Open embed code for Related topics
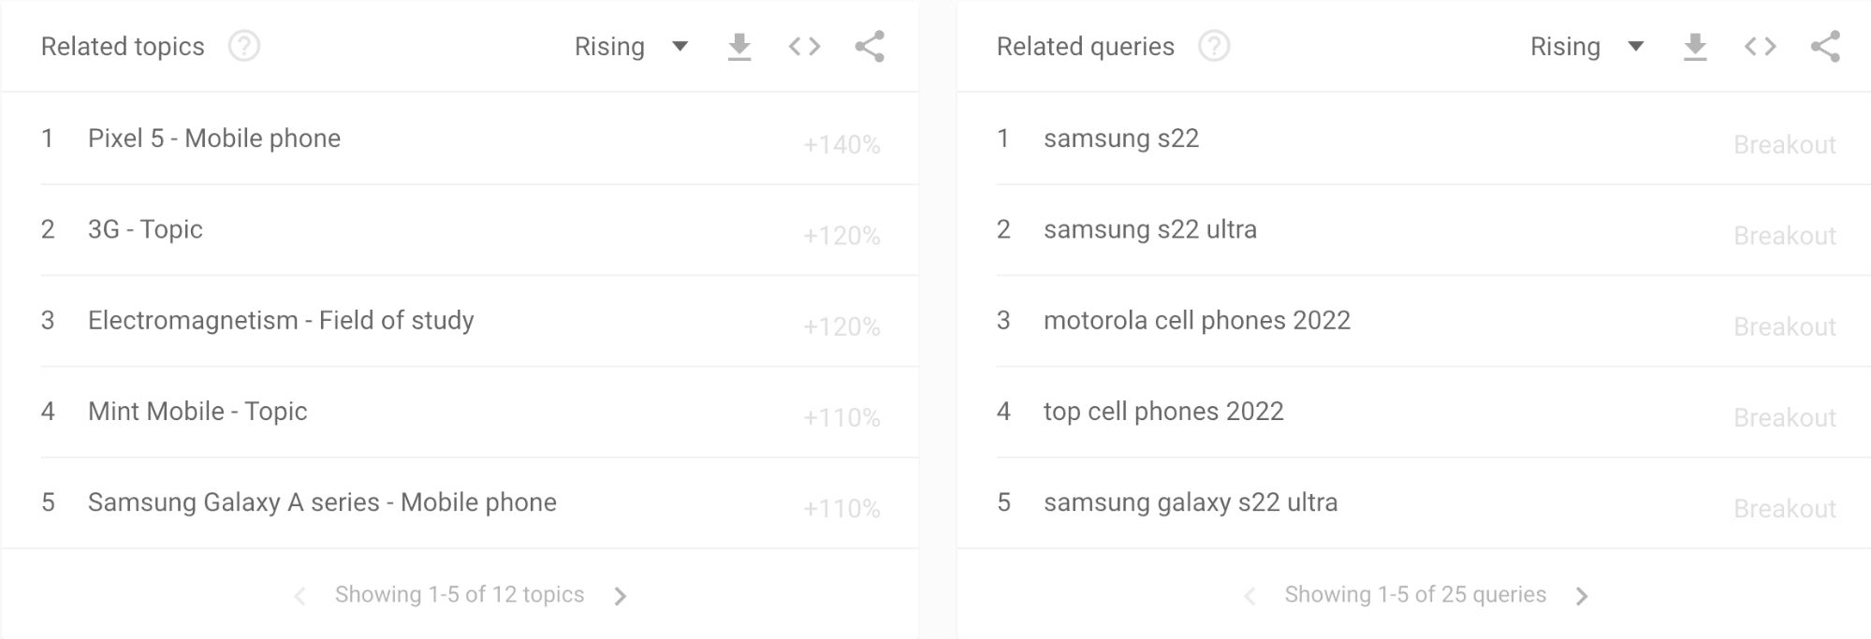The image size is (1871, 639). point(804,47)
